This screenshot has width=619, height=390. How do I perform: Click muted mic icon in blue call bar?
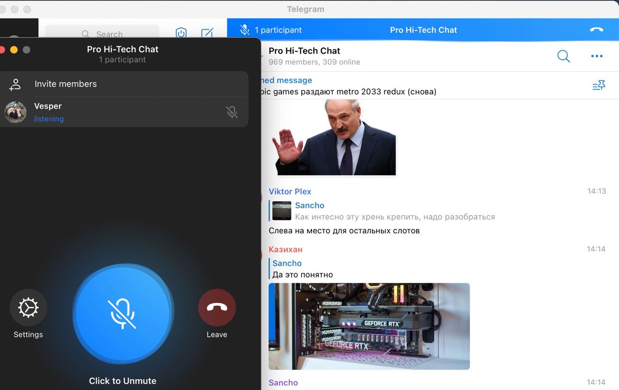click(x=245, y=30)
